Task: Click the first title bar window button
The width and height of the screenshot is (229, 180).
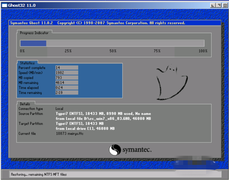Action: tap(213, 5)
